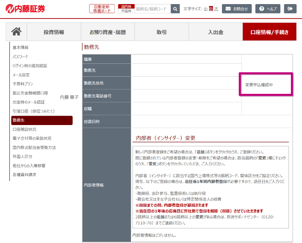The width and height of the screenshot is (302, 243).
Task: Select 外国株 foreign stock toggle
Action: 126,11
